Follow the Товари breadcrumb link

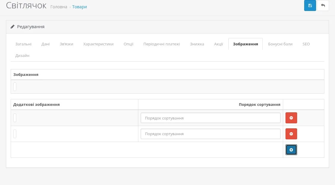click(x=79, y=7)
